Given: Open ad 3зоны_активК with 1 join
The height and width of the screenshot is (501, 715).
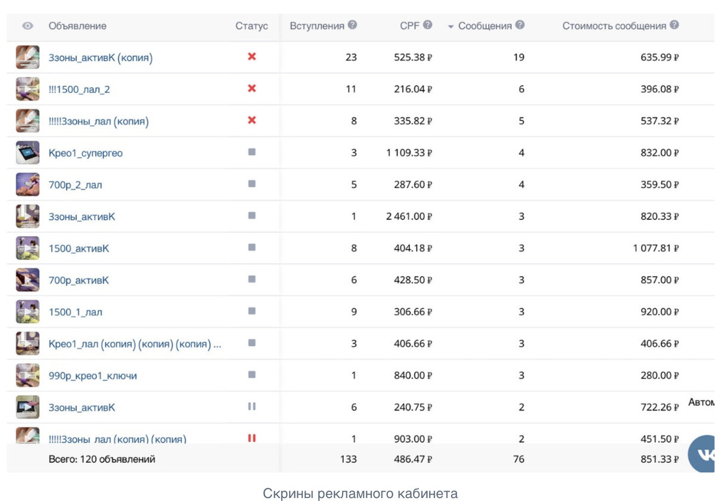Looking at the screenshot, I should pyautogui.click(x=82, y=217).
